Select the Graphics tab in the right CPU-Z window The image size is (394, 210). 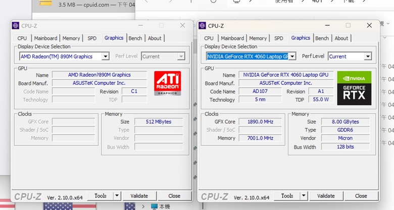coord(301,38)
